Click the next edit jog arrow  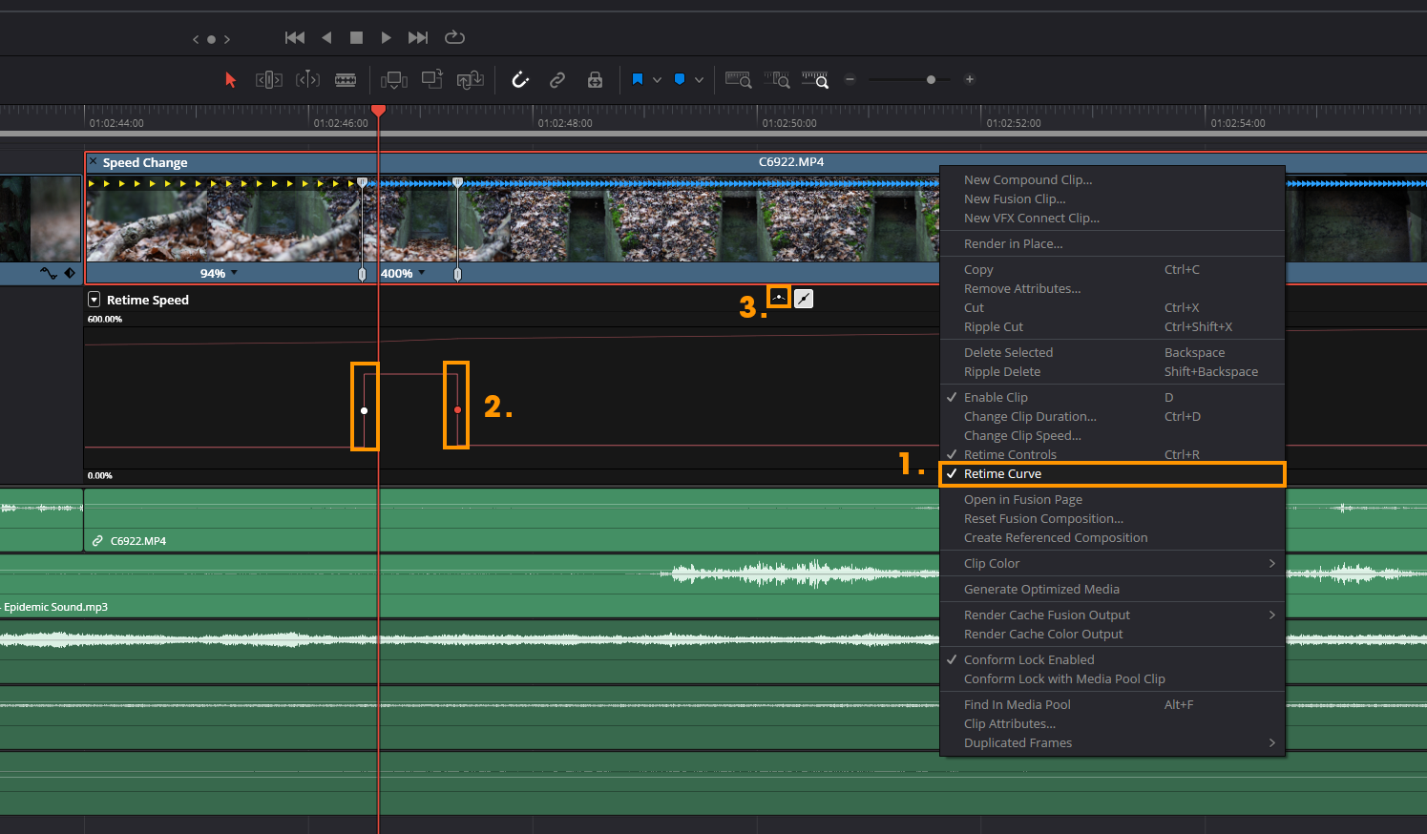click(227, 39)
